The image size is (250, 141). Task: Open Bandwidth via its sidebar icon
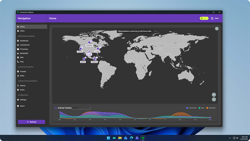point(18,53)
